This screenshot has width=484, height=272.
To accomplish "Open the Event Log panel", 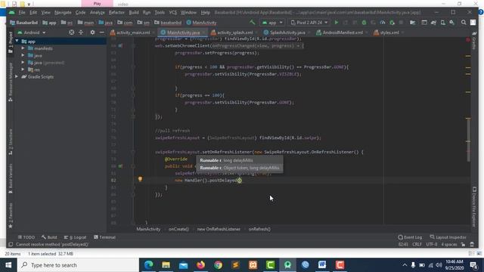I will (x=410, y=237).
